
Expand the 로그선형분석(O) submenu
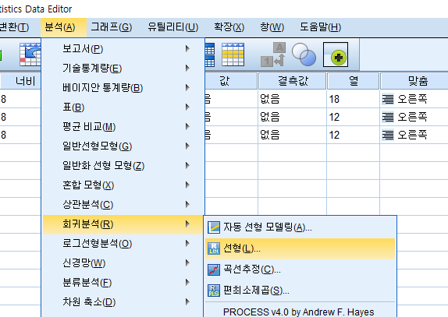click(123, 244)
